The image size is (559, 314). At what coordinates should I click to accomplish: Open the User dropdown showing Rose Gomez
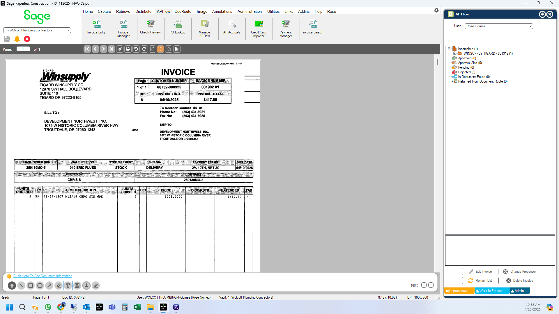499,26
